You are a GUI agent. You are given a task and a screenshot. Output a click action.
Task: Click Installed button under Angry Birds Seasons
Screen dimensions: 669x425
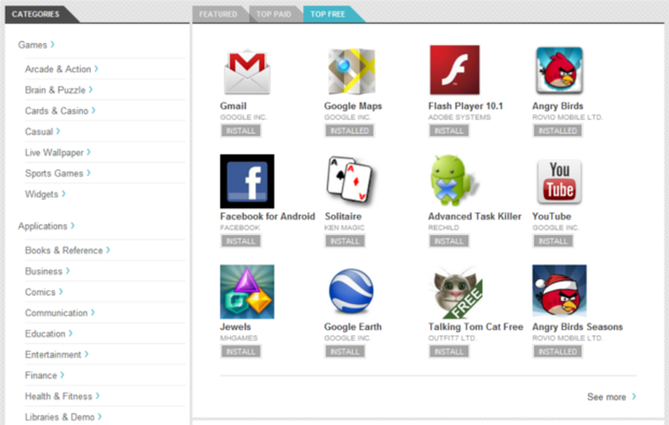[x=558, y=351]
